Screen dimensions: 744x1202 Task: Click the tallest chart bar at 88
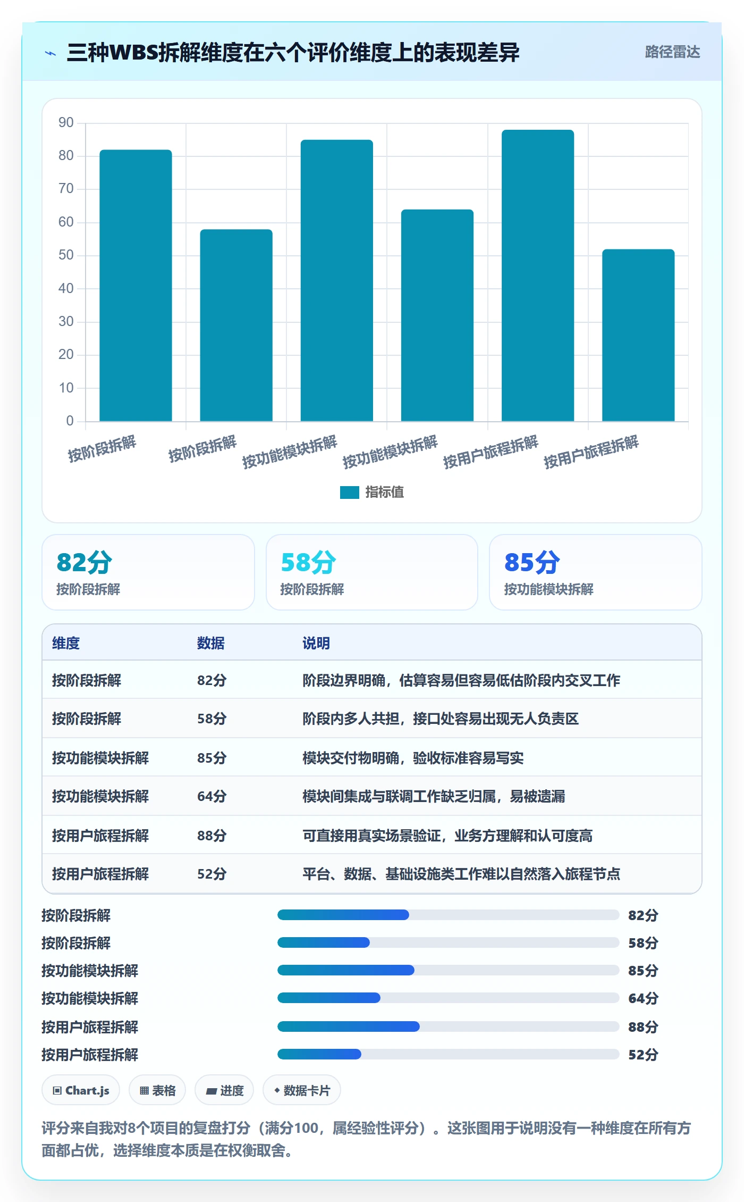pos(538,276)
